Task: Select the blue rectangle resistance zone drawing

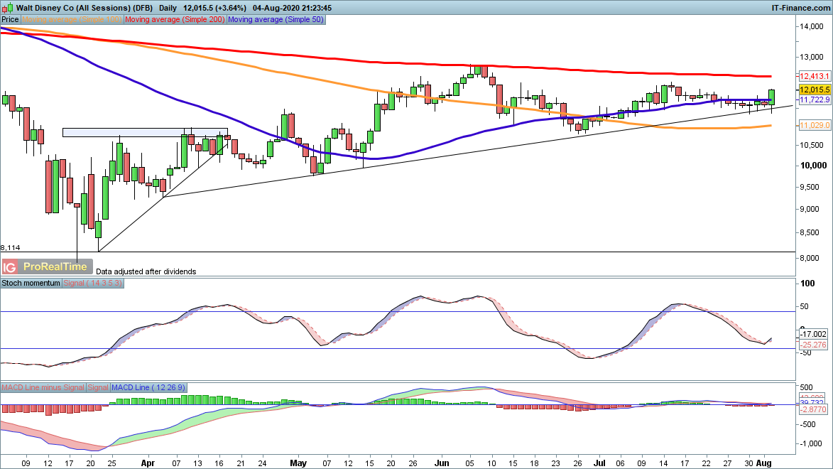Action: [145, 132]
